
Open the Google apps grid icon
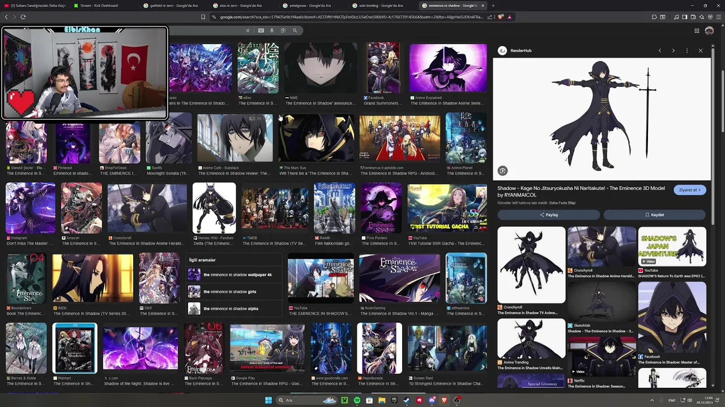click(697, 31)
